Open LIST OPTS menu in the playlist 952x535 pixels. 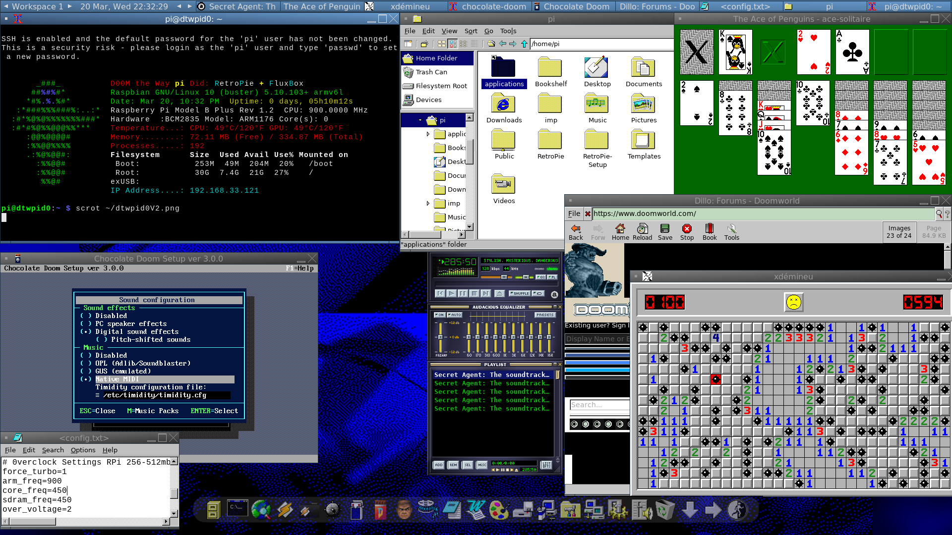click(x=546, y=465)
